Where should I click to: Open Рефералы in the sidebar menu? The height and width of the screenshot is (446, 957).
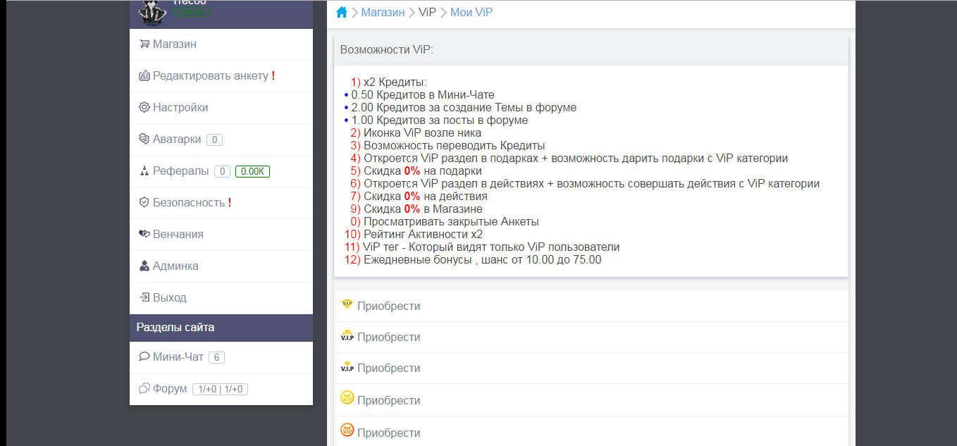[x=180, y=171]
